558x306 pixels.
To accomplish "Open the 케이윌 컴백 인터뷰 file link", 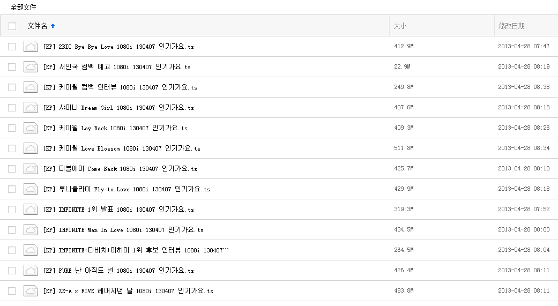I will [x=120, y=87].
